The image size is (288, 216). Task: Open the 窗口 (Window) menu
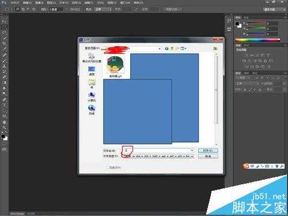point(125,3)
